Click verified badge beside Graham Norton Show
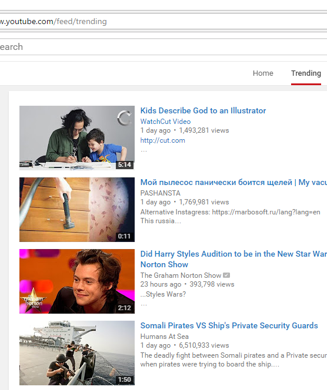This screenshot has height=390, width=327. click(x=226, y=275)
